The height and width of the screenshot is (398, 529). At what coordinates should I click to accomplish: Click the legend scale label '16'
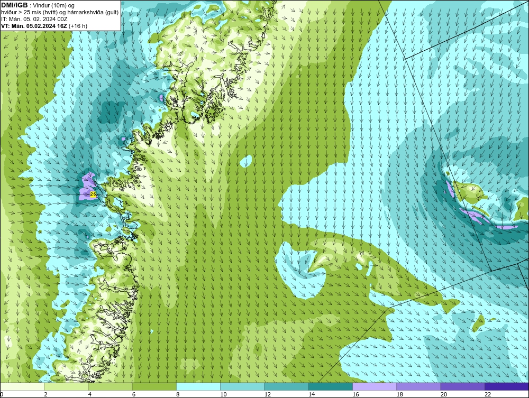[355, 394]
